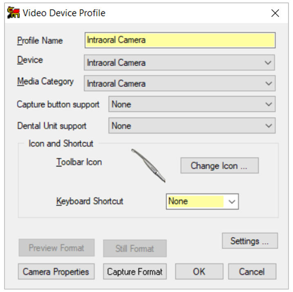The image size is (293, 292).
Task: Click the Toolbar Icon label
Action: pyautogui.click(x=79, y=162)
